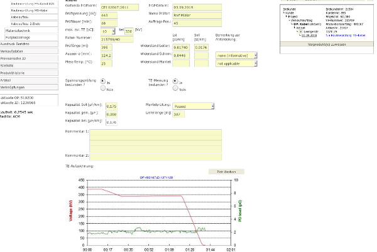377x252 pixels.
Task: Click the TE recording chart plot
Action: (159, 213)
